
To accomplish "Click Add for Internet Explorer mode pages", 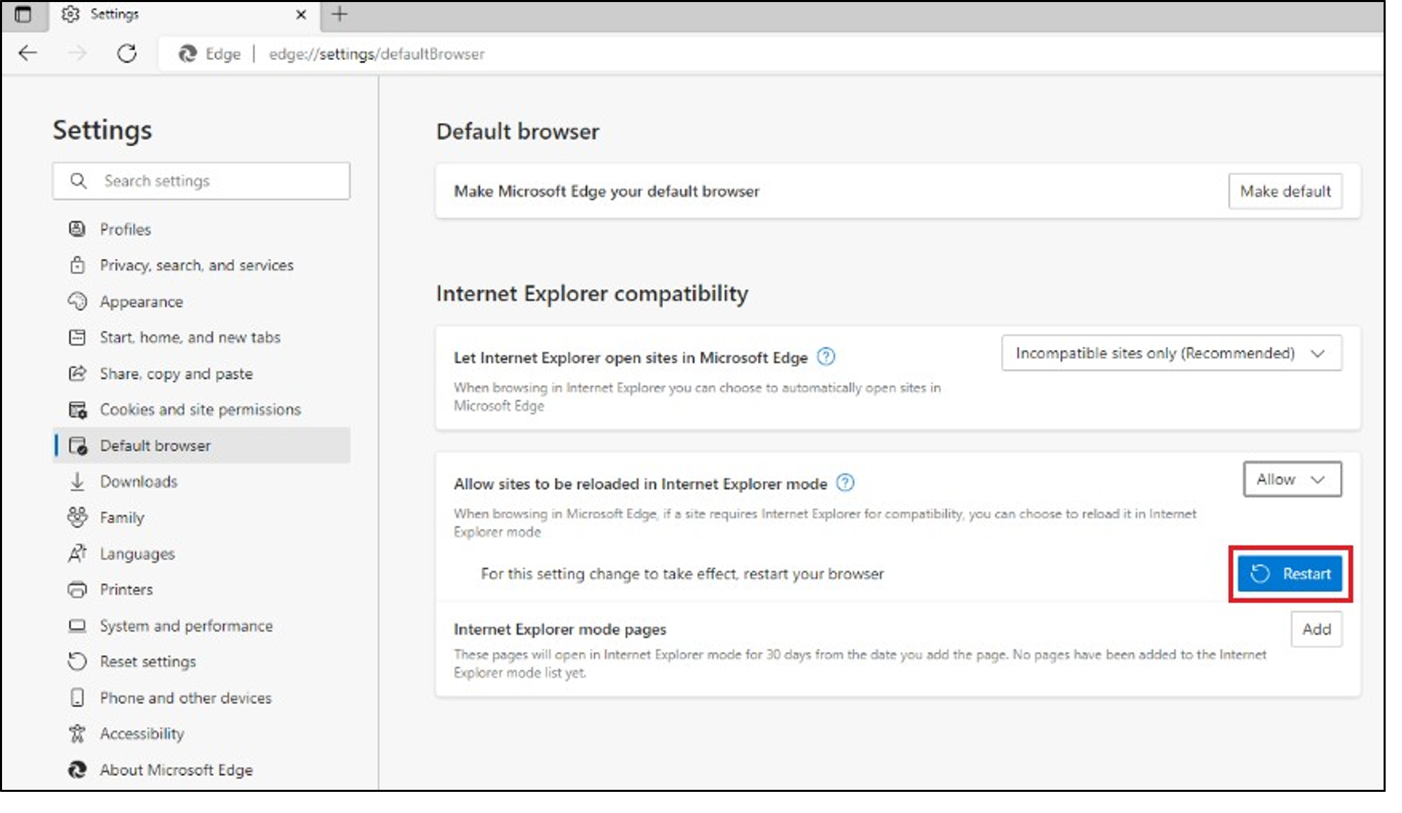I will click(1316, 629).
